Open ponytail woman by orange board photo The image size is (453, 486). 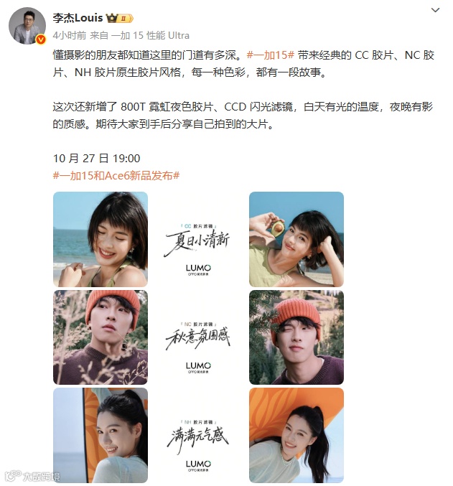[x=101, y=435]
